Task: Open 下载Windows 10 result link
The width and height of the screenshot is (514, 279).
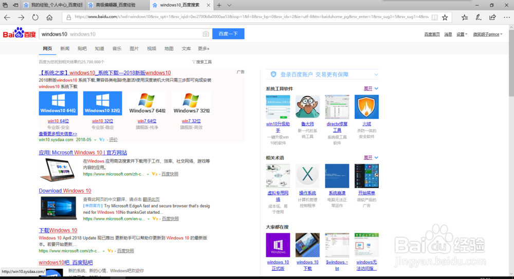Action: (x=58, y=230)
